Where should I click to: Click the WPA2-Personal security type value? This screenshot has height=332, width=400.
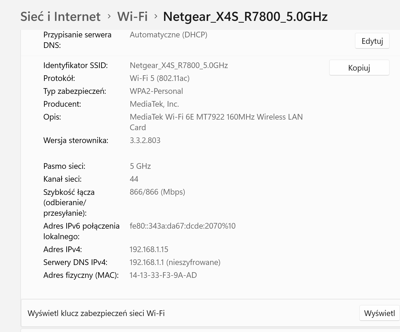(x=156, y=91)
